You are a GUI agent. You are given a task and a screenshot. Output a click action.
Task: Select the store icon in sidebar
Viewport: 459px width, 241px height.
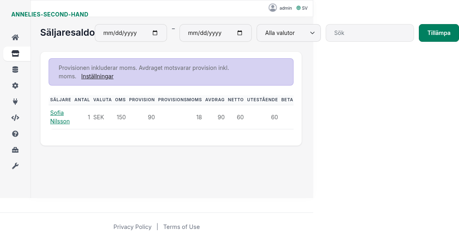(15, 53)
